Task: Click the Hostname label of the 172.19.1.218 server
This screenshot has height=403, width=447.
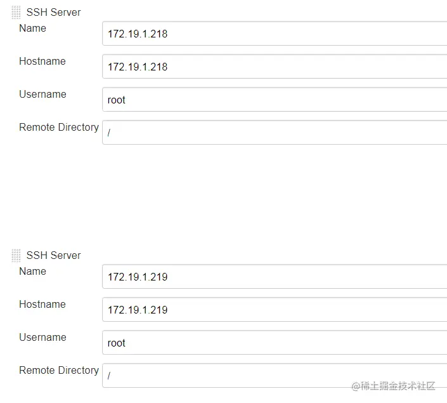Action: coord(42,61)
